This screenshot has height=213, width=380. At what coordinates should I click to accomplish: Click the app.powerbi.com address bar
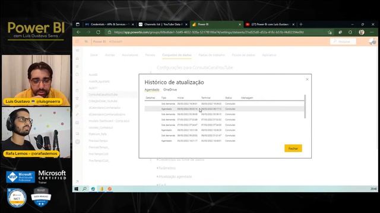pos(208,32)
